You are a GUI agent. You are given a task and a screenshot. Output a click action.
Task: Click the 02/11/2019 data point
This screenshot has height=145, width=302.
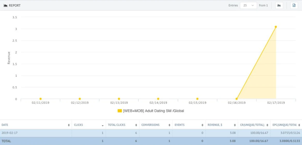41,99
